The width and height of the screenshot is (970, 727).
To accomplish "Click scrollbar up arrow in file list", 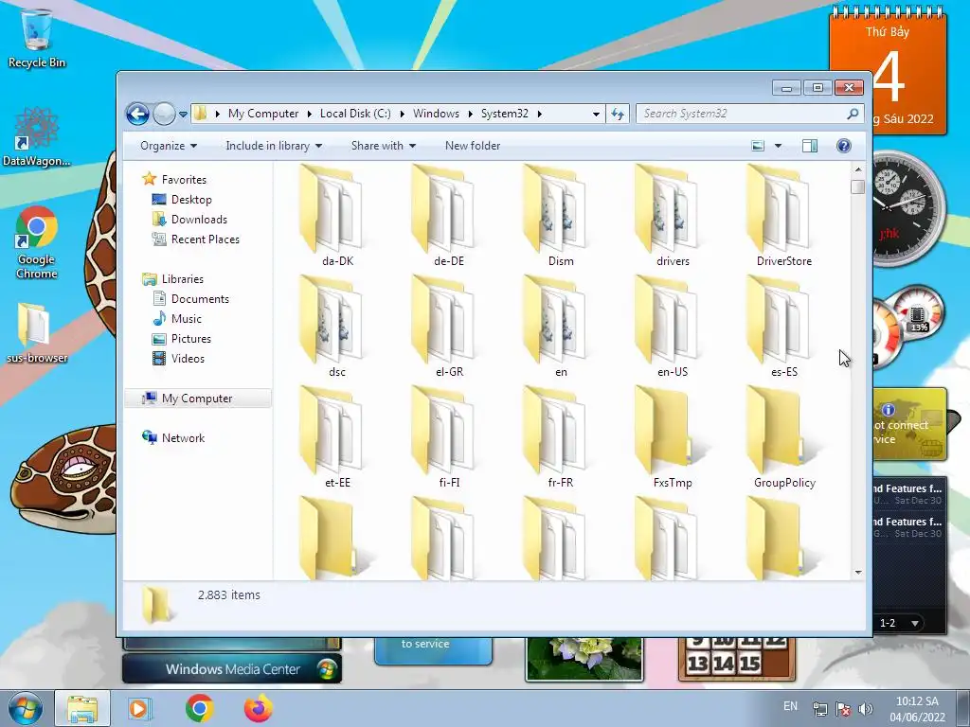I will 858,169.
